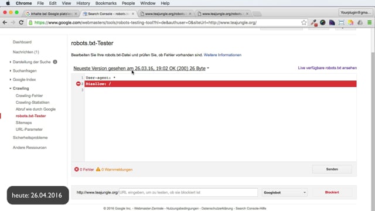375x211 pixels.
Task: Open the History menu
Action: coord(83,3)
